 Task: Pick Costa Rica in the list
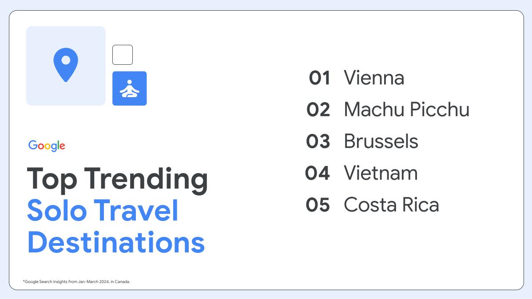(391, 205)
